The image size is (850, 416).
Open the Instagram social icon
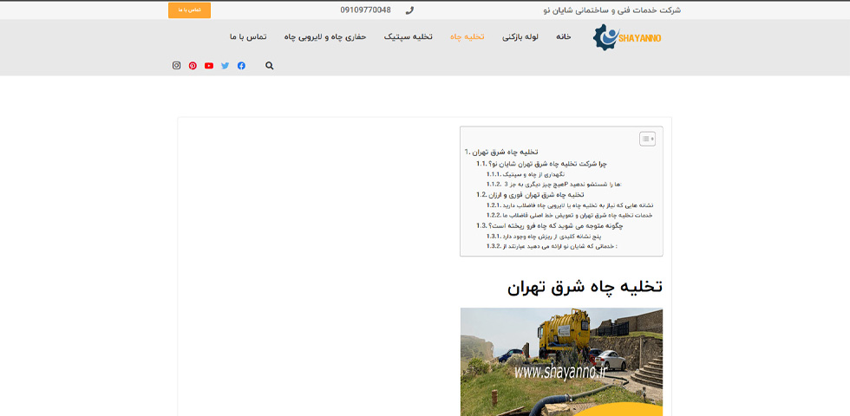(176, 66)
